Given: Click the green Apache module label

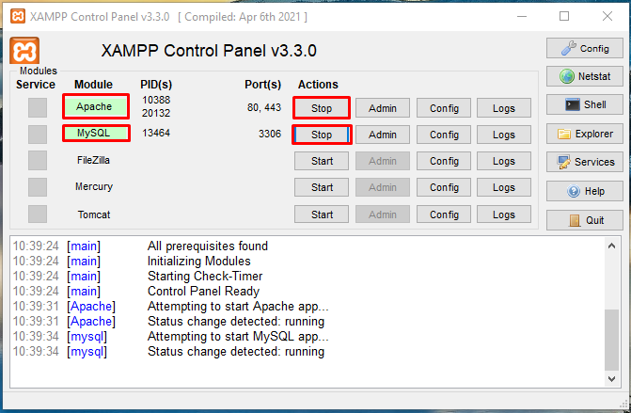Looking at the screenshot, I should tap(94, 106).
